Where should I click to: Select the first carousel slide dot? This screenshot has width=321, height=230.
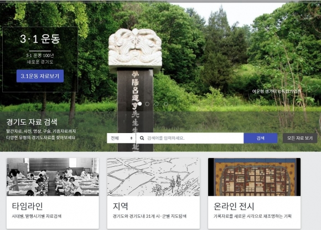[x=139, y=104]
